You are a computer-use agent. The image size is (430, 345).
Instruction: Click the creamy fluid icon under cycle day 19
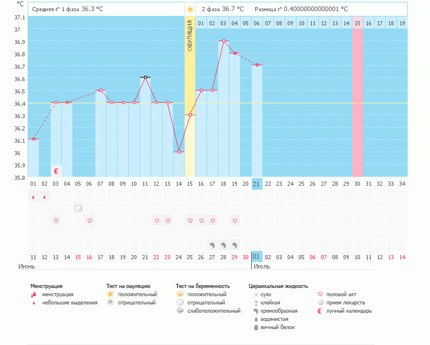(235, 244)
